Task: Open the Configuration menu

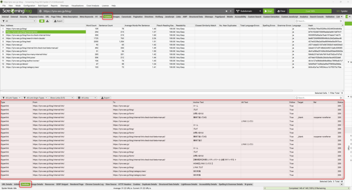Action: [29, 6]
